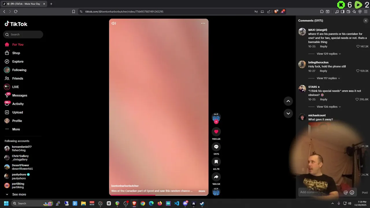Open emoji picker in comment box
Image resolution: width=370 pixels, height=208 pixels.
(x=352, y=192)
